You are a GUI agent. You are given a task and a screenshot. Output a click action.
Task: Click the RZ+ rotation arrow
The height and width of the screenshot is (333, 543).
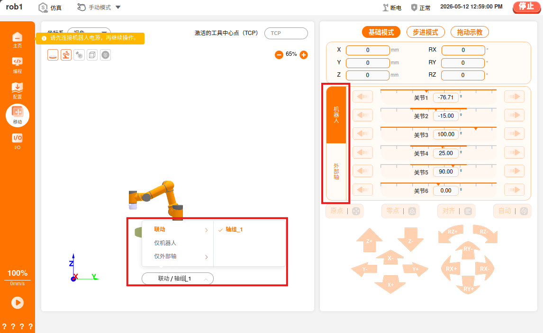click(451, 233)
